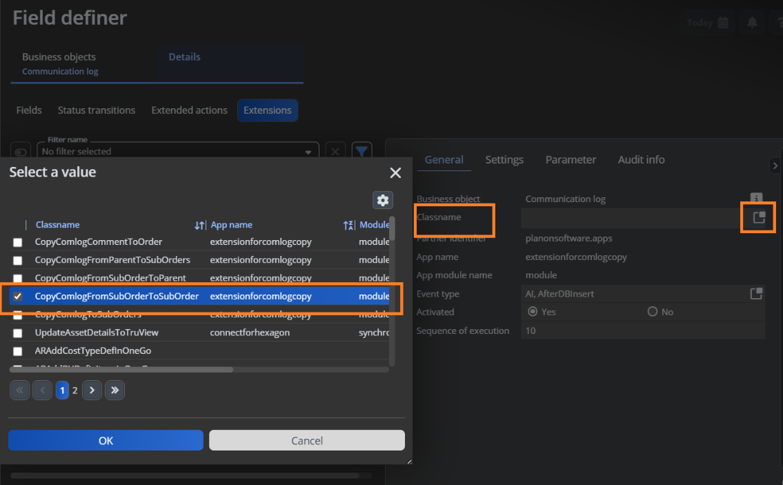This screenshot has height=485, width=783.
Task: Select the CopyComlogFromParentToSubOrders row text
Action: (x=112, y=259)
